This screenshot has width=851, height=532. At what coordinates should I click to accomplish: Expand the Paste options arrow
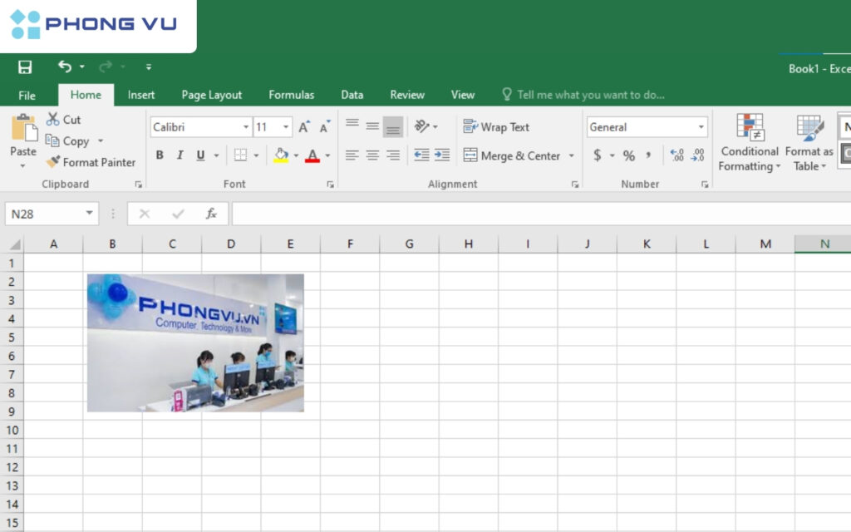click(x=22, y=165)
